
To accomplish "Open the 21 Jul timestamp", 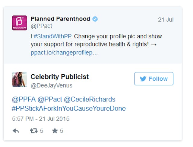I will point(166,20).
